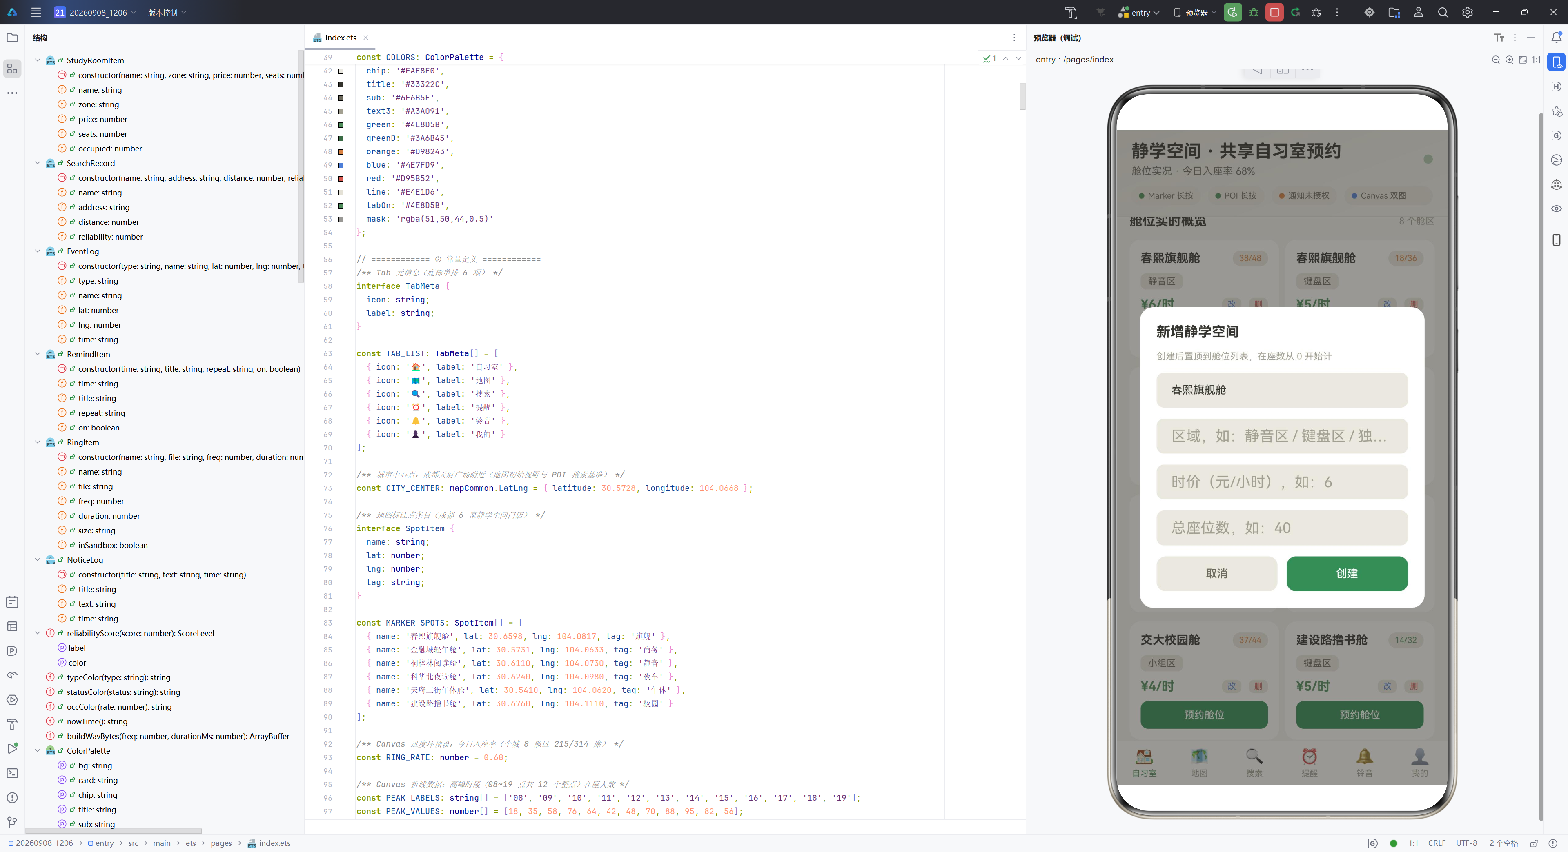Open editor tab options kebab menu
The width and height of the screenshot is (1568, 852).
pyautogui.click(x=1013, y=38)
